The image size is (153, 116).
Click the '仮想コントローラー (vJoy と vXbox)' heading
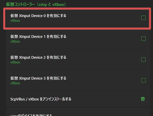[x=36, y=4]
